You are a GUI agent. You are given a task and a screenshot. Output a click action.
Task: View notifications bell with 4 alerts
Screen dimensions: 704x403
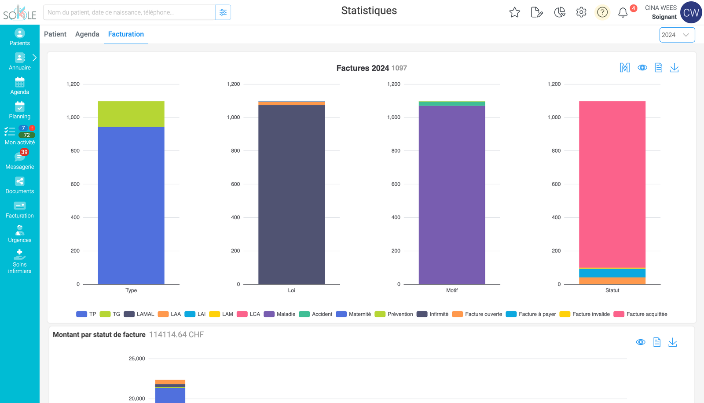click(x=623, y=12)
